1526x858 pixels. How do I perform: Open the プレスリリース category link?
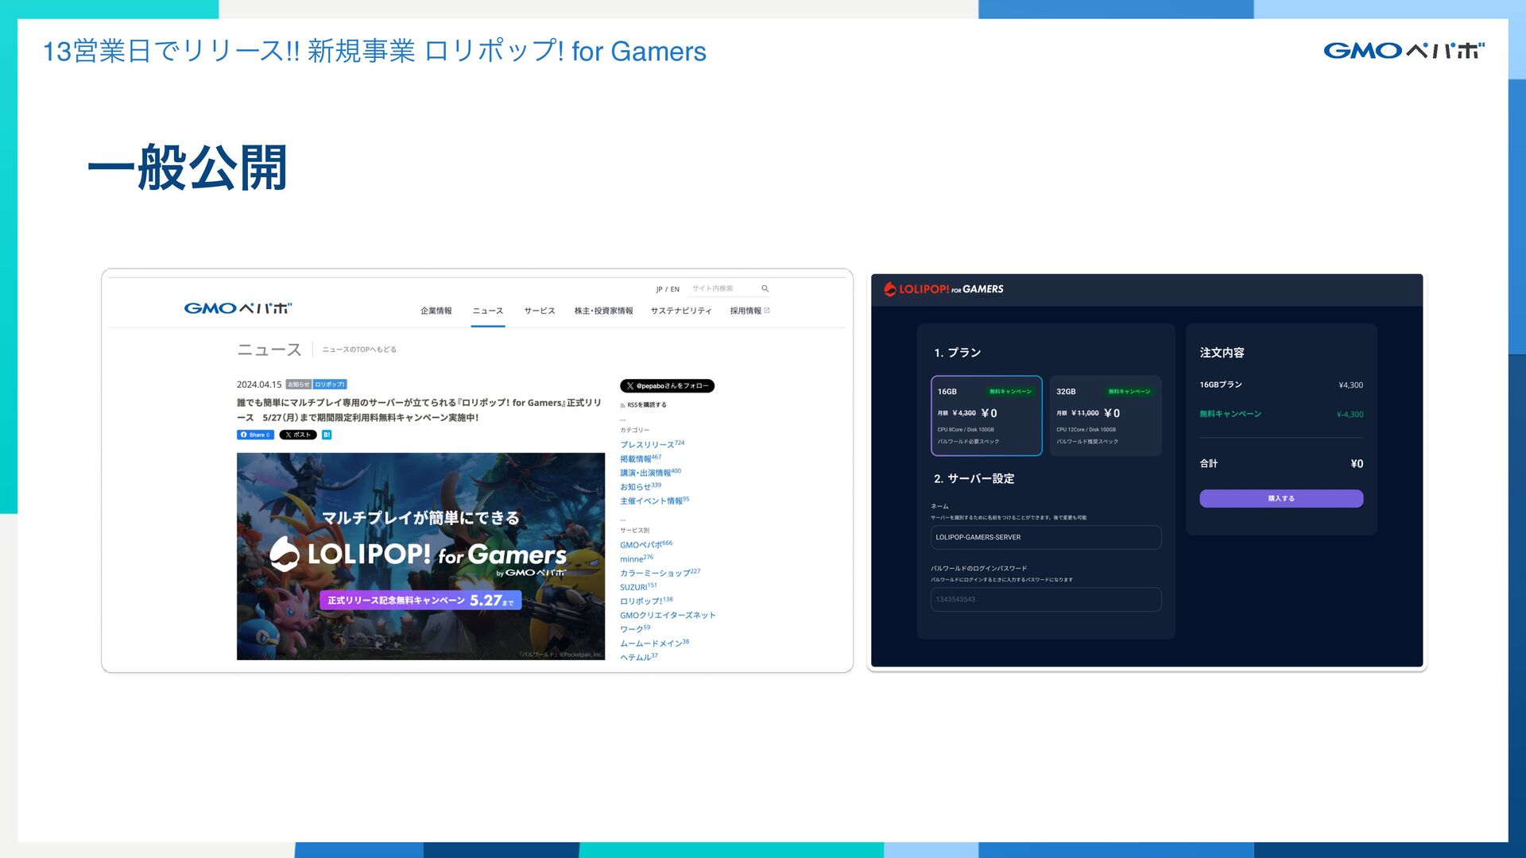click(647, 445)
